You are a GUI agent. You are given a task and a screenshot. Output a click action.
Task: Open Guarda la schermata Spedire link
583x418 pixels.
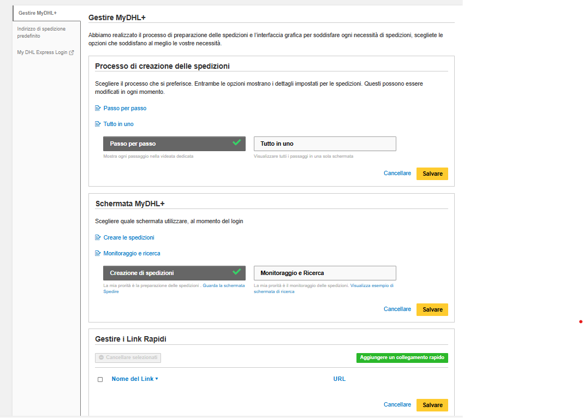[x=223, y=285]
